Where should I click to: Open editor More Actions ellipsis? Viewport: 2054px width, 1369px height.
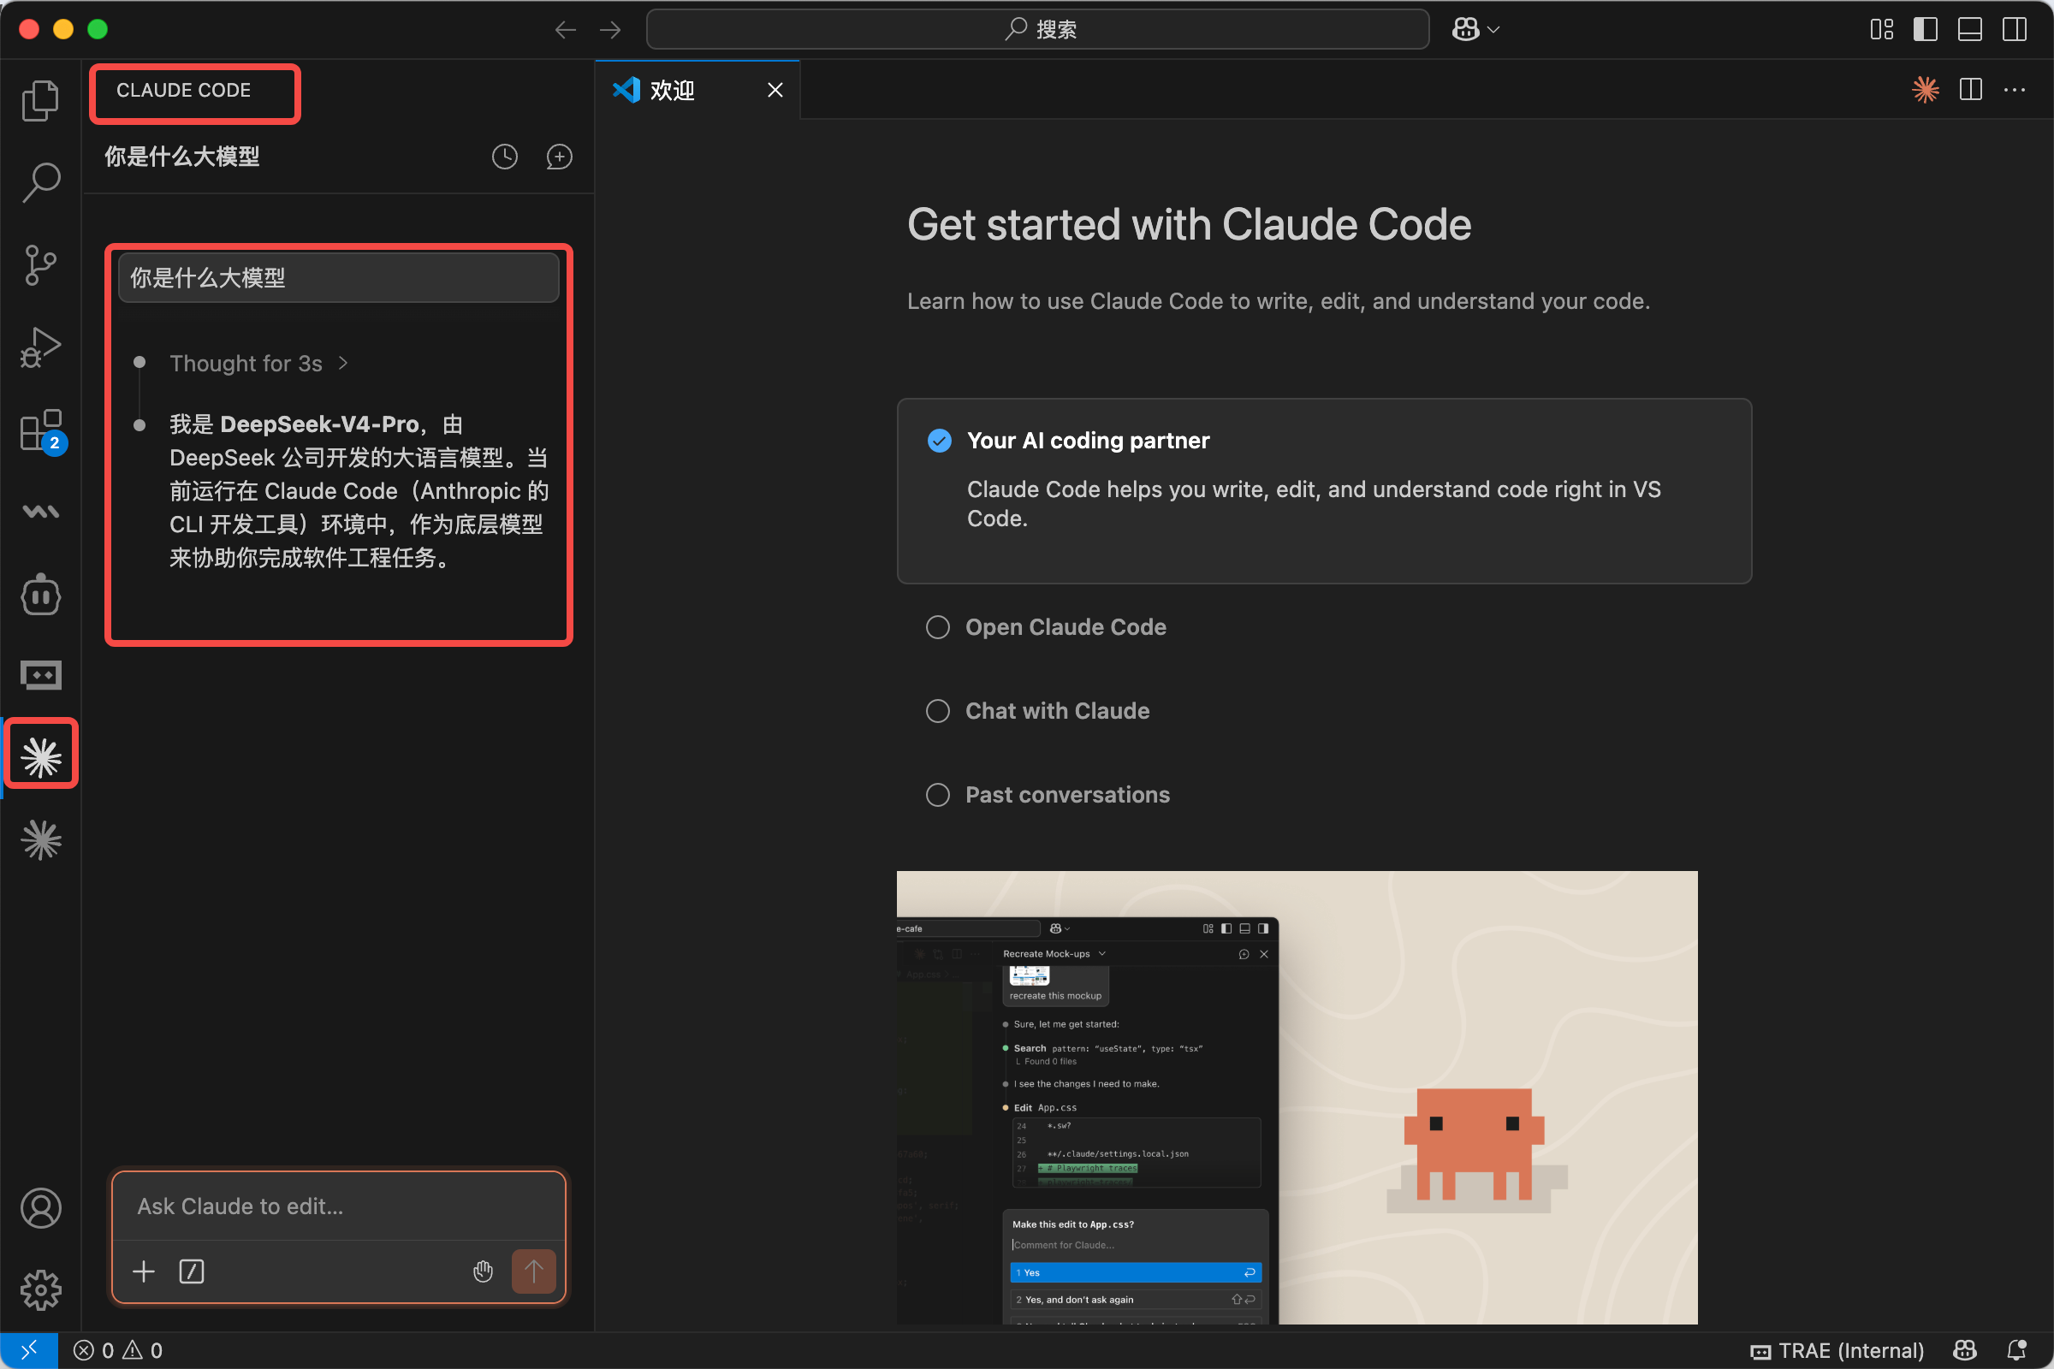tap(2015, 89)
